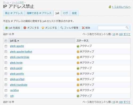Click the active status icon for plesk-apache
133x105 pixels.
tap(78, 46)
